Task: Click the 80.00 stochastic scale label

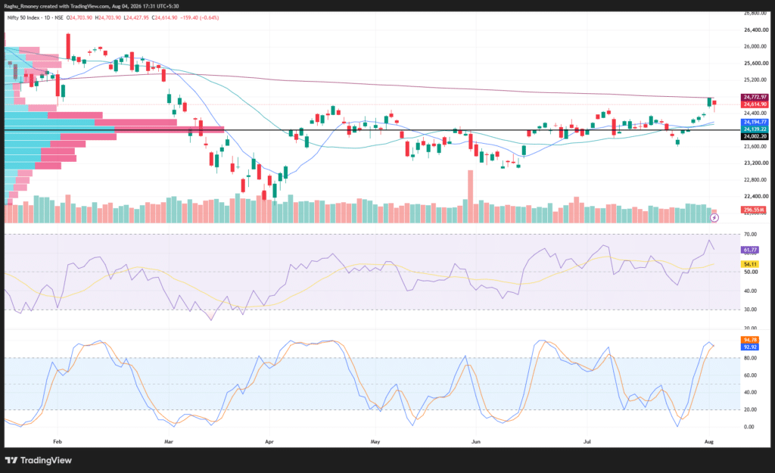Action: [x=750, y=358]
